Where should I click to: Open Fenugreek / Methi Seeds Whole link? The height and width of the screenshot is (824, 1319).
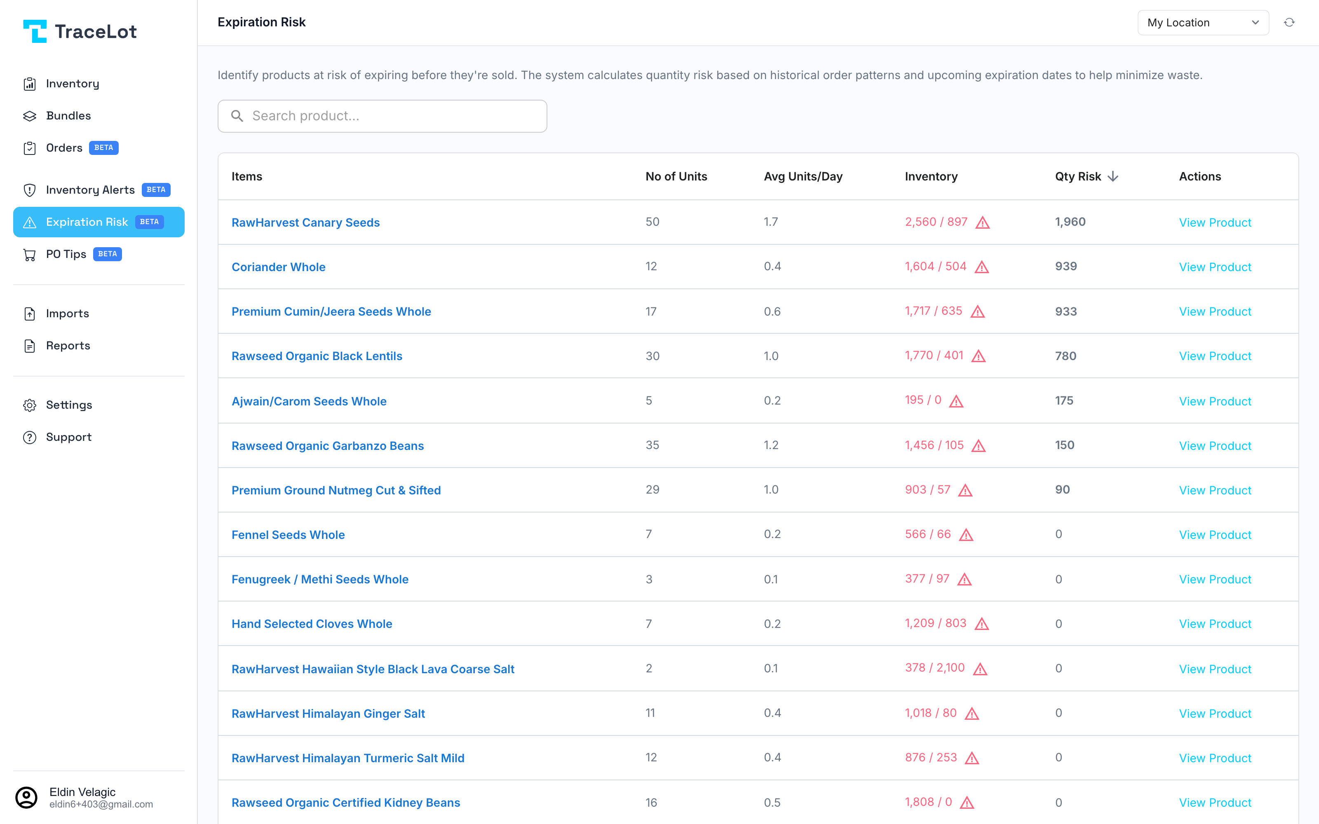point(319,580)
